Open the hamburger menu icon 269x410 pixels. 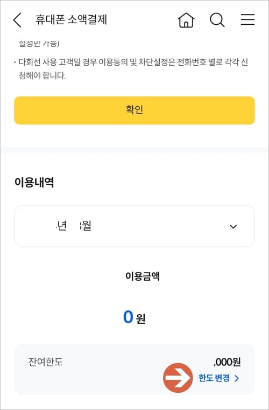pyautogui.click(x=247, y=19)
